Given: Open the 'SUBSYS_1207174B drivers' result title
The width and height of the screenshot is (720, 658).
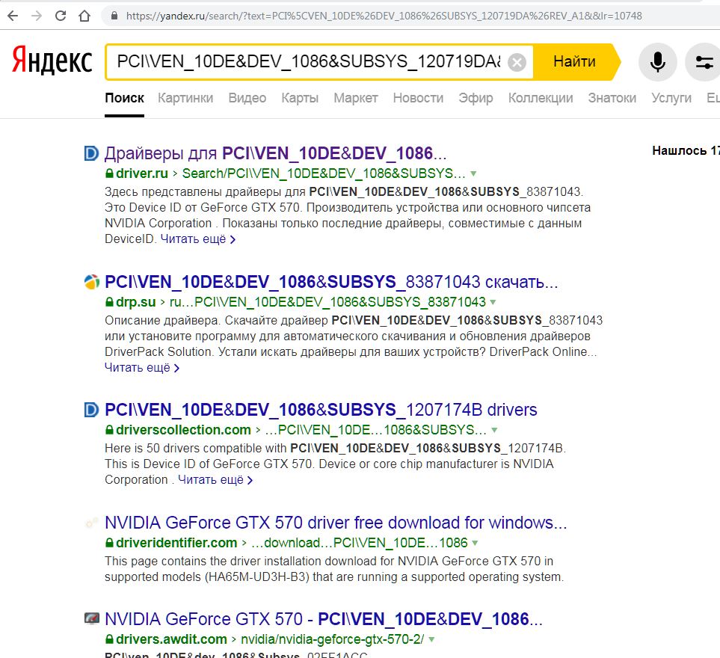Looking at the screenshot, I should 321,410.
